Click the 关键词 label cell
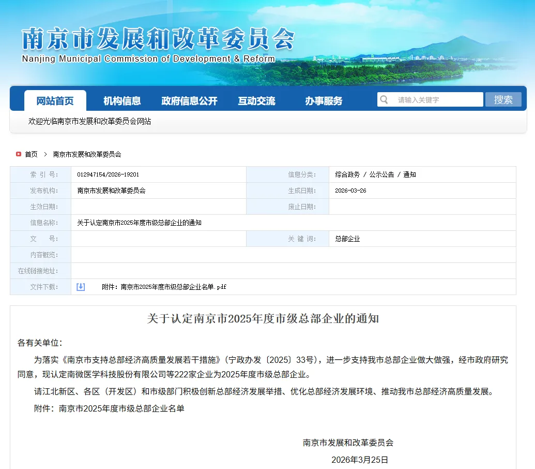This screenshot has width=535, height=469. click(x=287, y=239)
